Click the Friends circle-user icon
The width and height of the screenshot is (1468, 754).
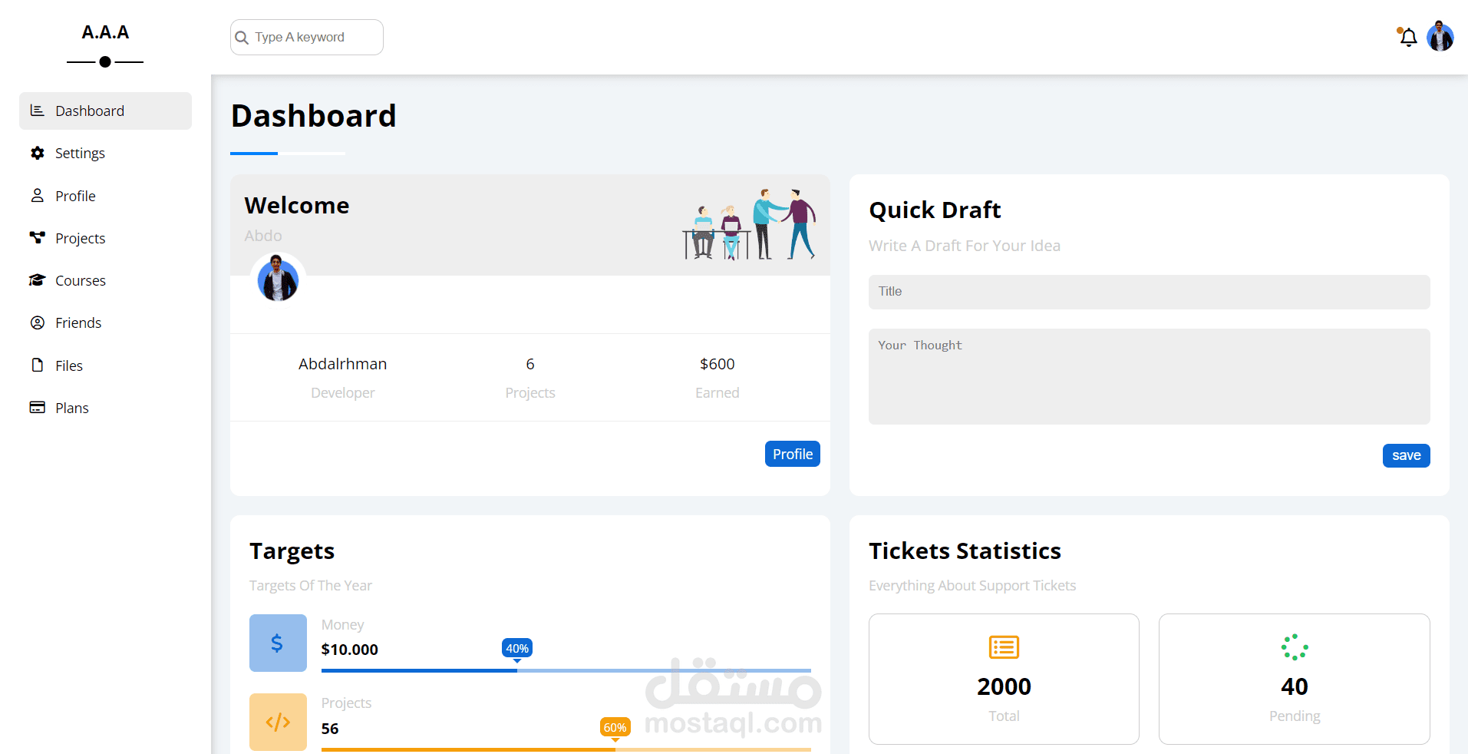(x=37, y=322)
